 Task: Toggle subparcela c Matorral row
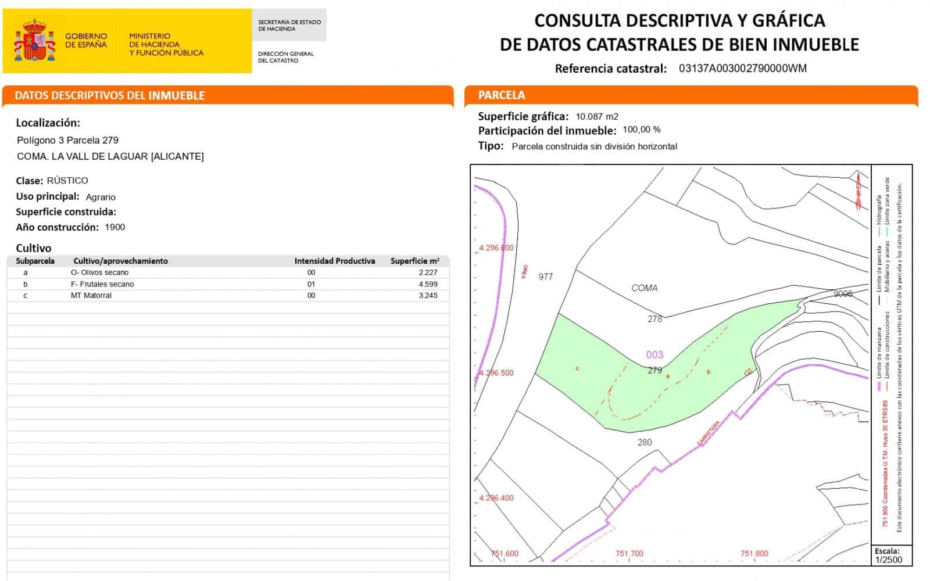pos(233,295)
